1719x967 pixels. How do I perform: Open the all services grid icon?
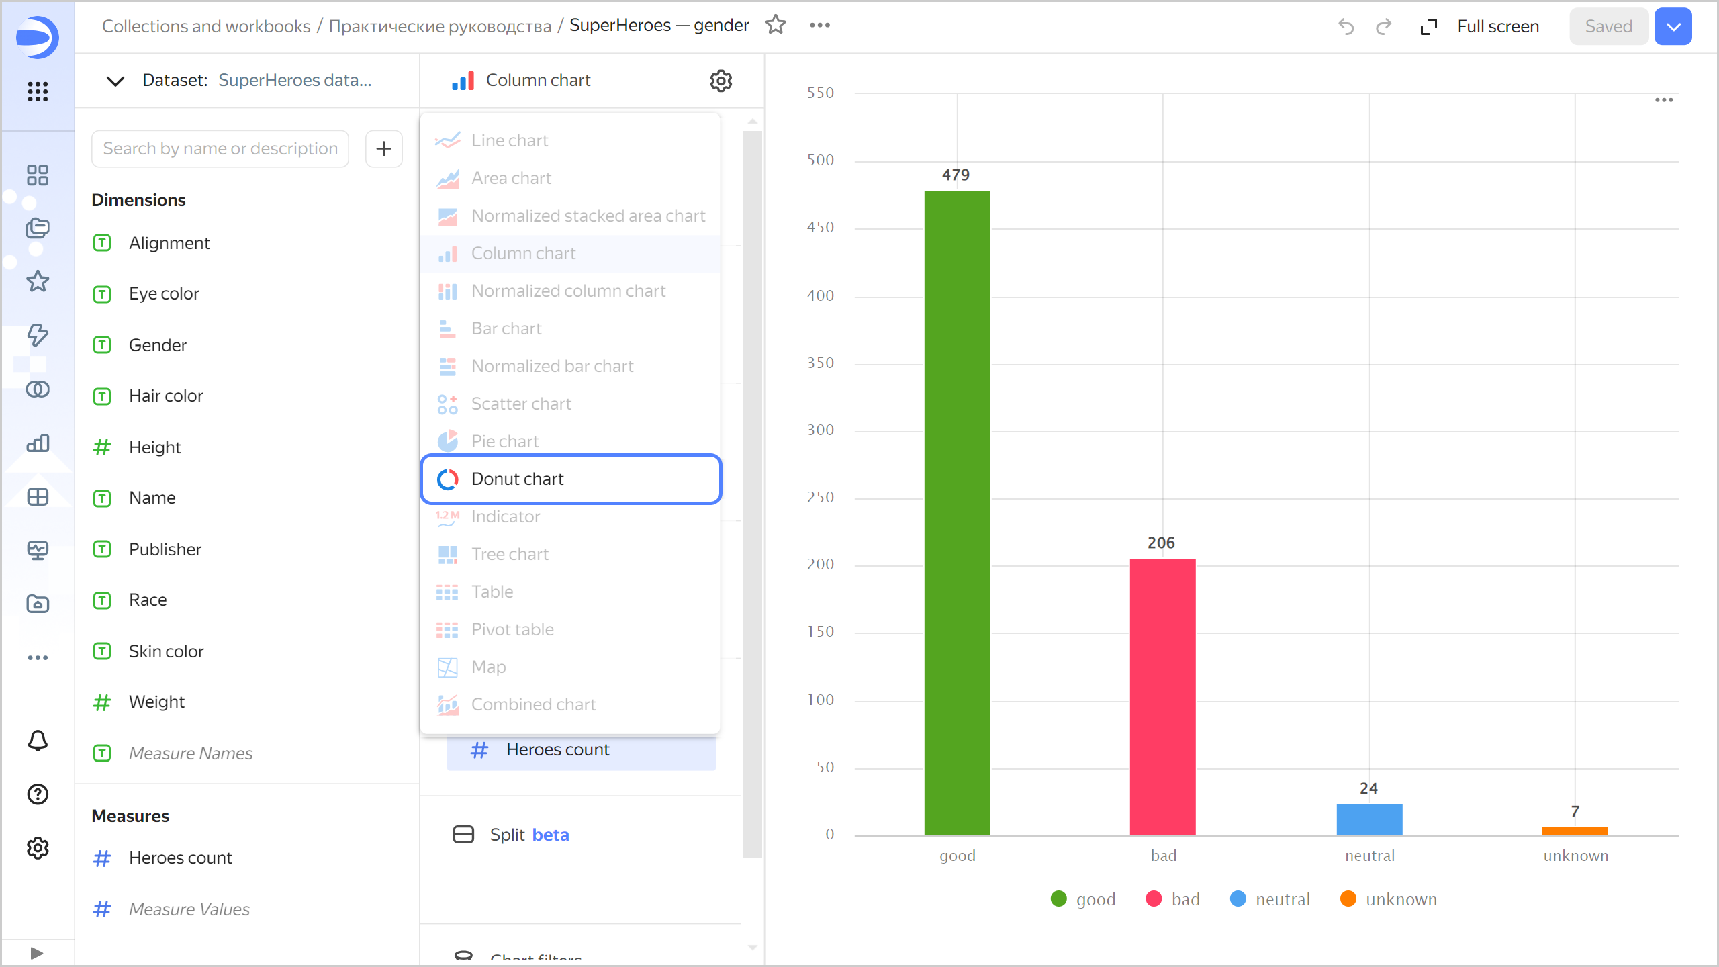38,91
